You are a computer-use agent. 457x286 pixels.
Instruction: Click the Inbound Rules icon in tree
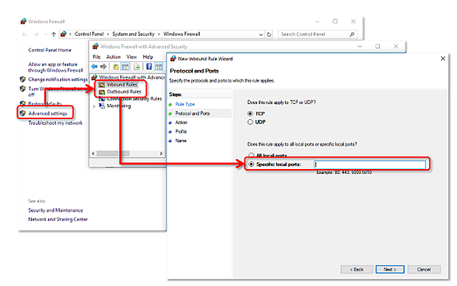pos(101,85)
